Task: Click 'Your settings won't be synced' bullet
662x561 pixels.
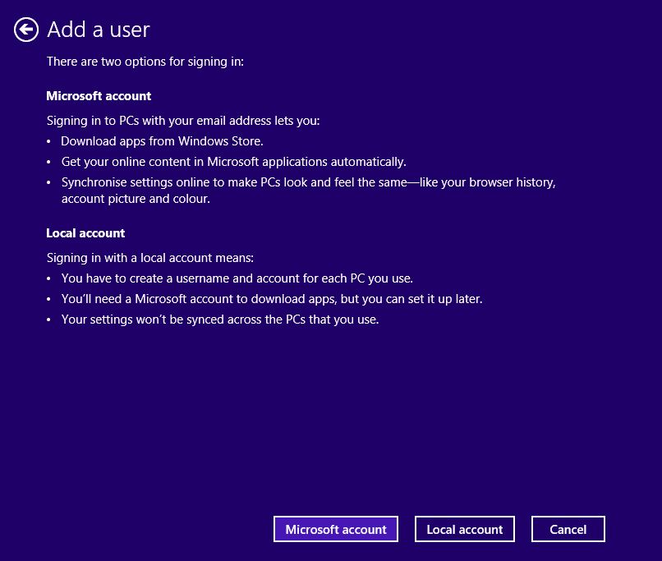Action: tap(220, 320)
